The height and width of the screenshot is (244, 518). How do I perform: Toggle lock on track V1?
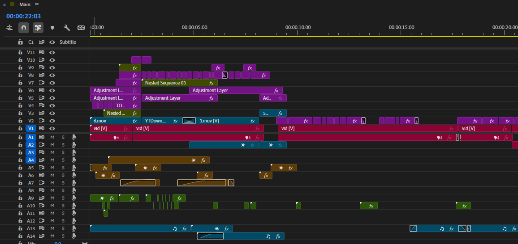tap(21, 128)
